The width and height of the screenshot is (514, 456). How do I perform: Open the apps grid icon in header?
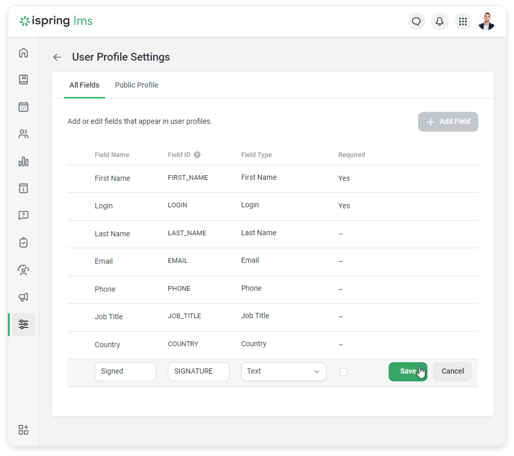pyautogui.click(x=463, y=21)
